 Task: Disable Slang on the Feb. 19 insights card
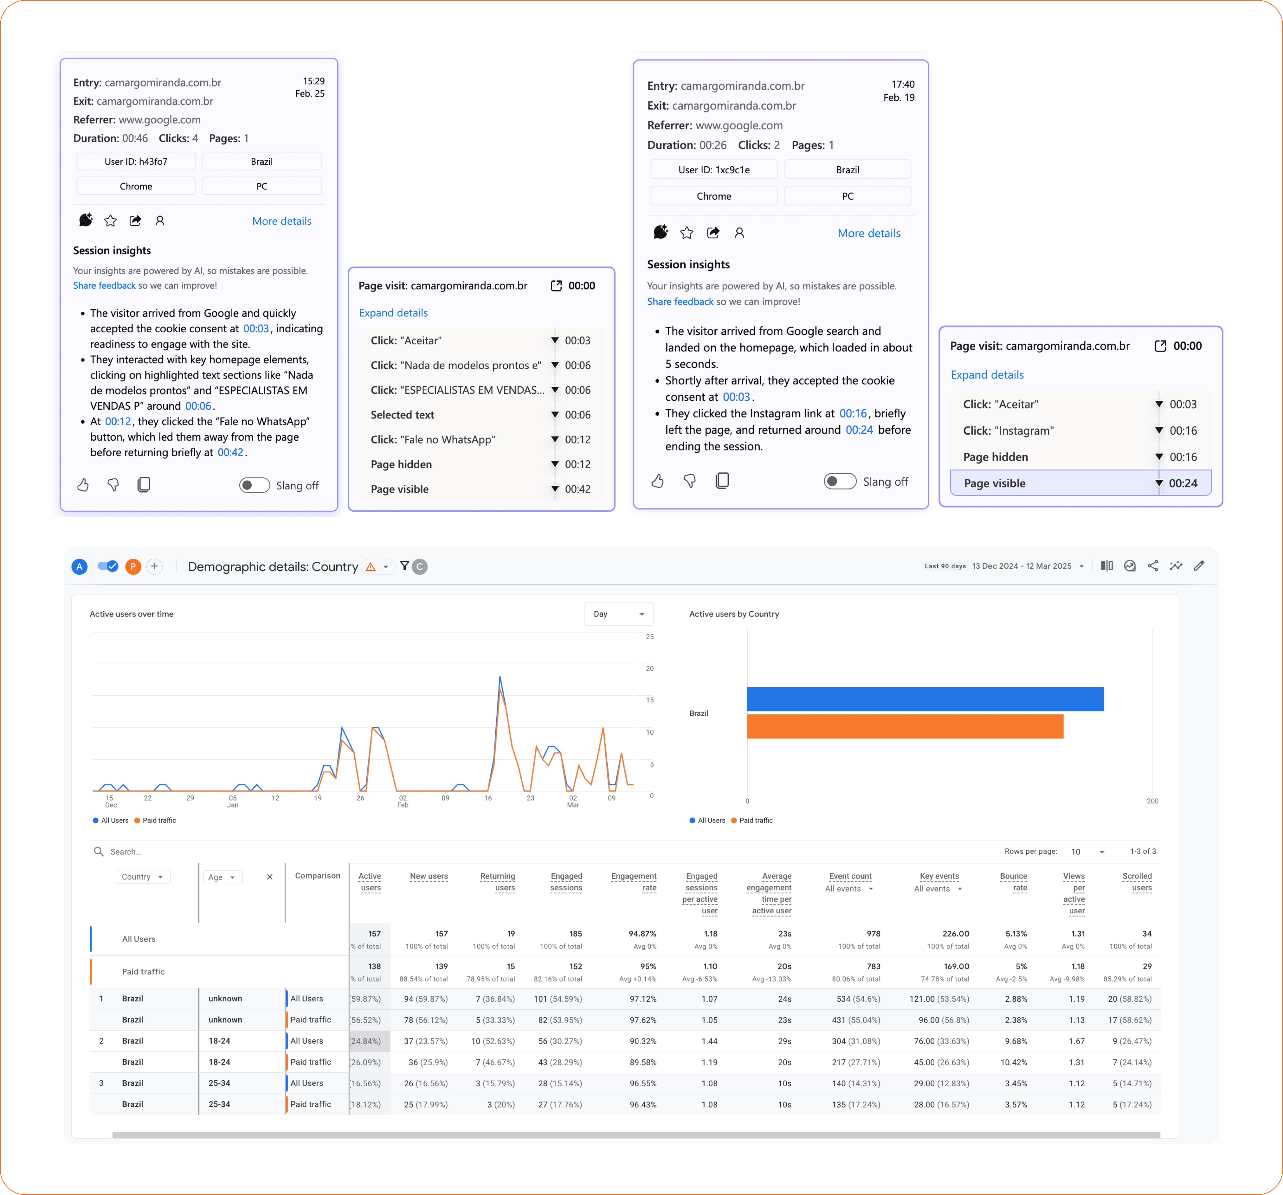tap(840, 481)
